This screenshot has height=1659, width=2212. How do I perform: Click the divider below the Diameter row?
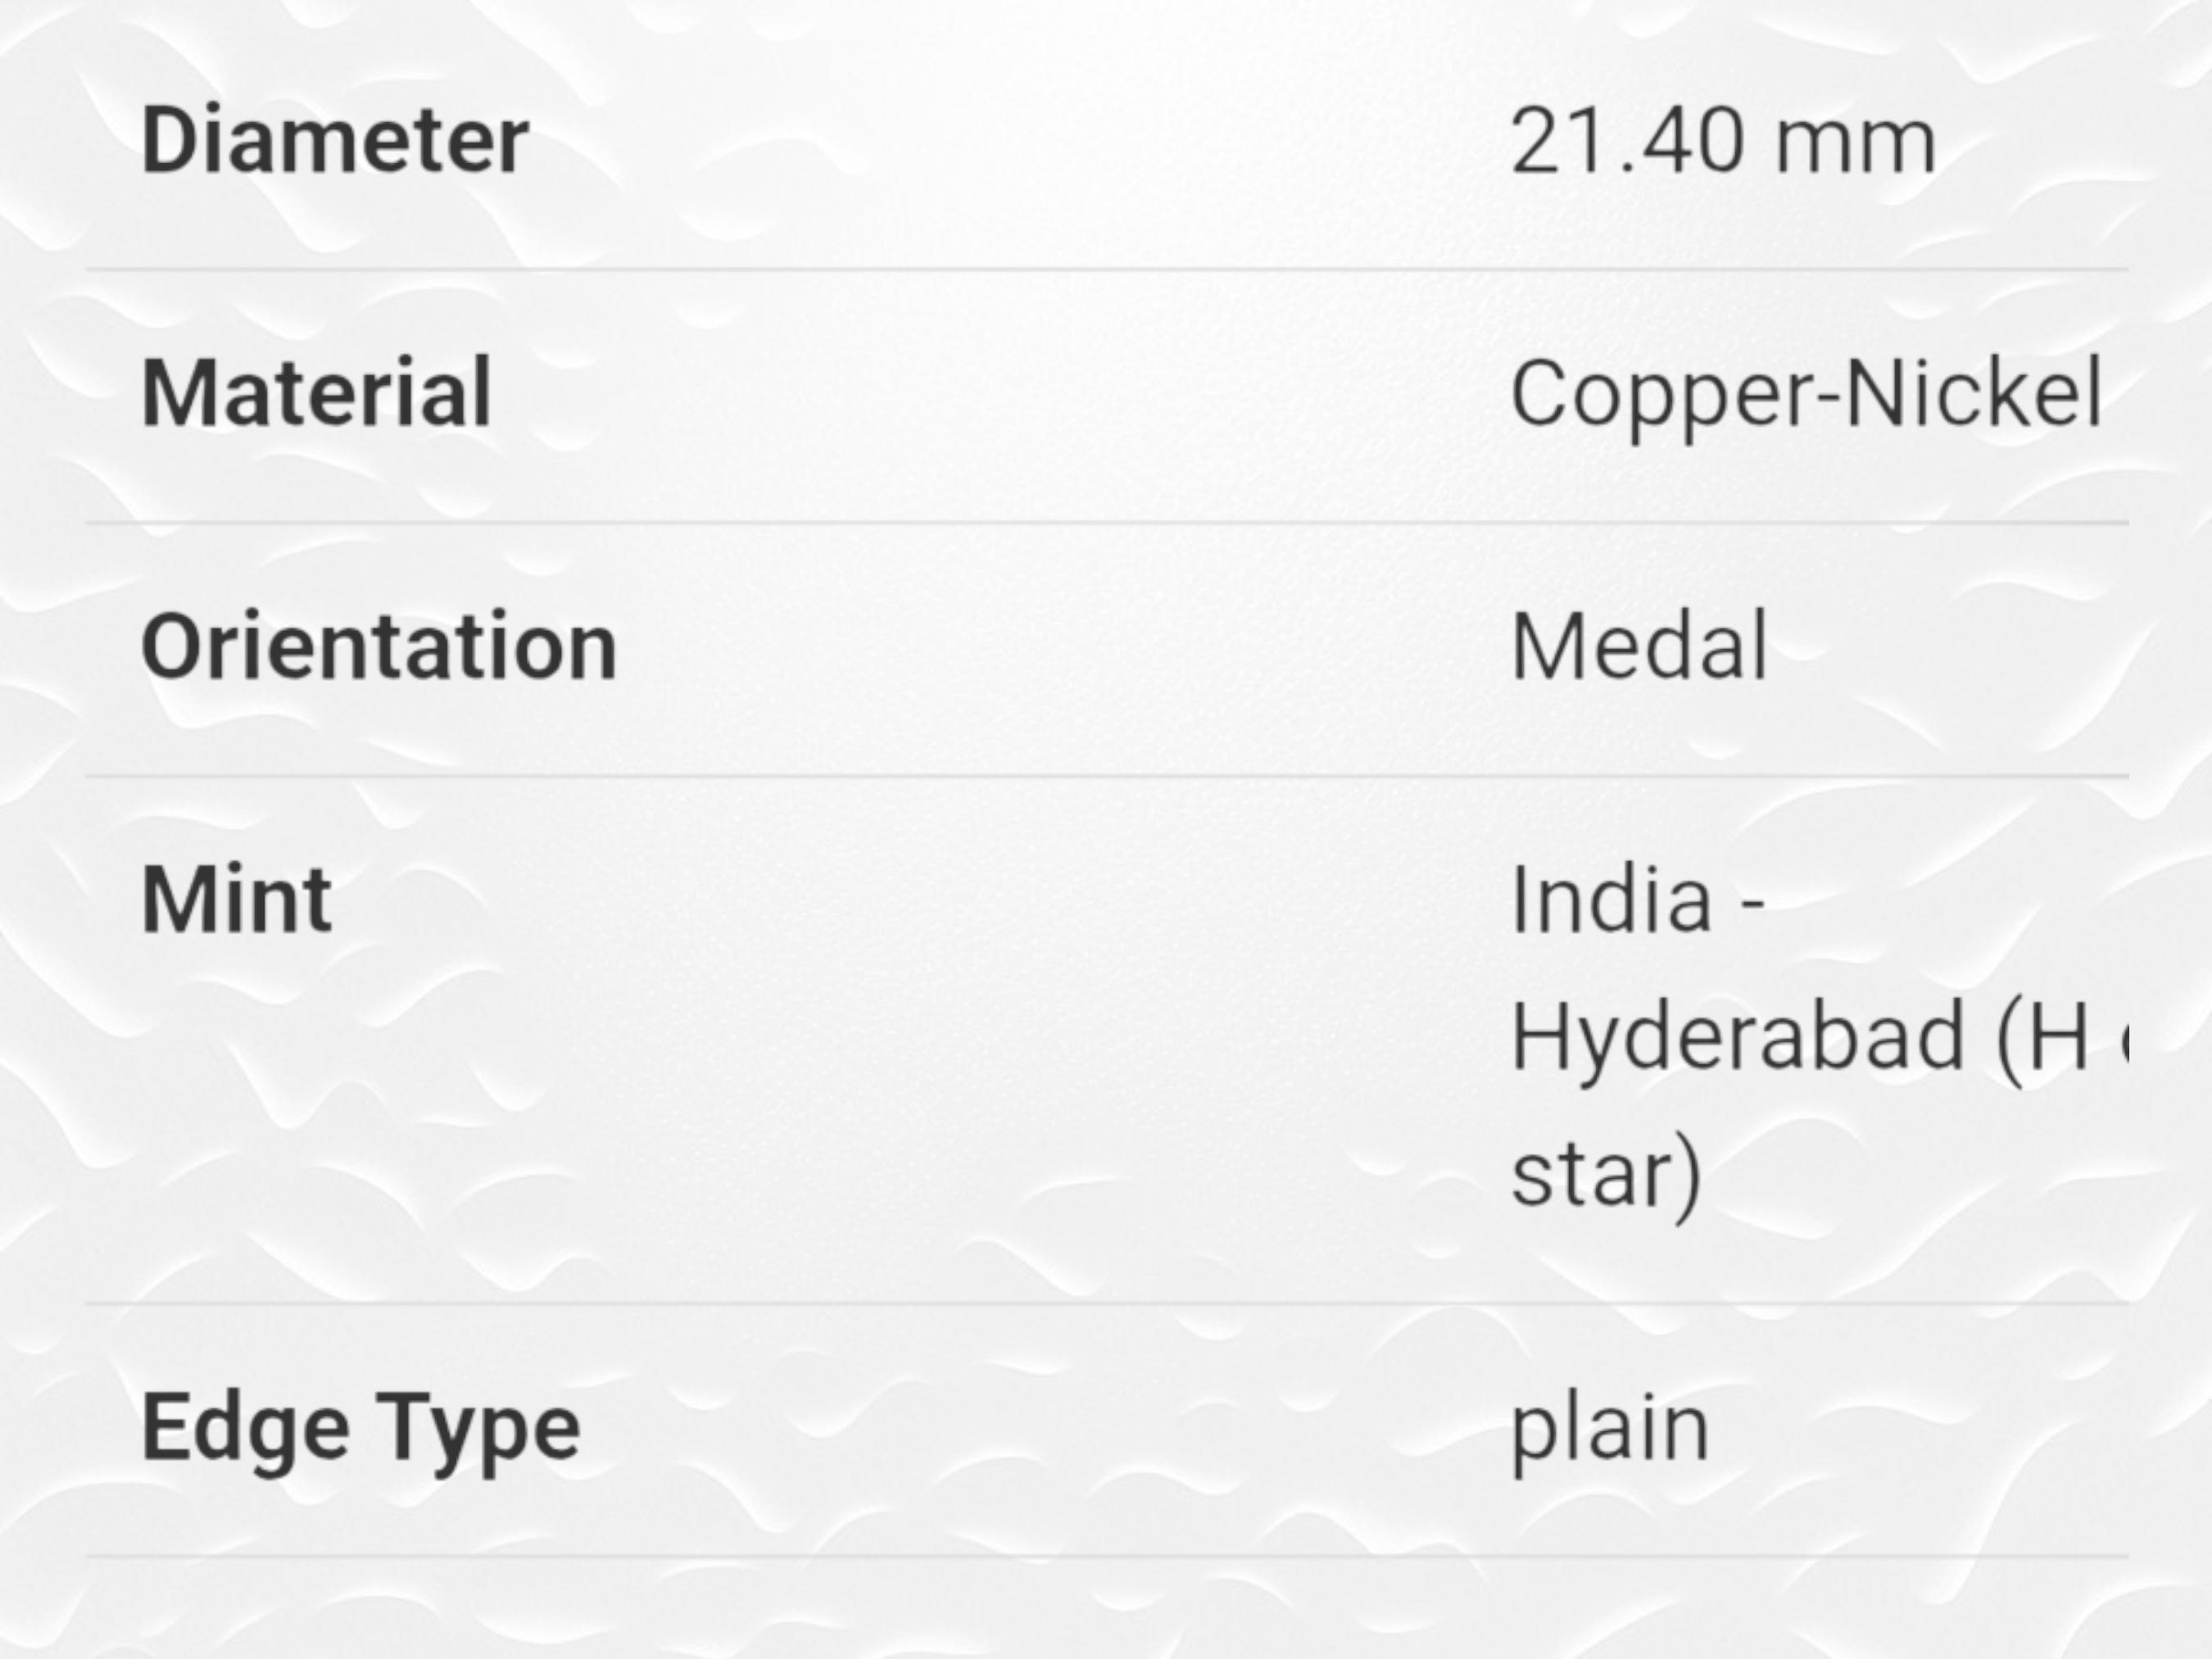(1107, 269)
